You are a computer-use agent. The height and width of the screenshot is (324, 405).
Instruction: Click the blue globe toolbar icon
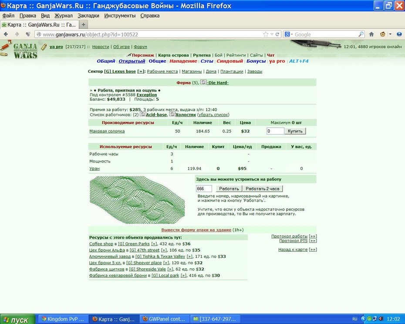pyautogui.click(x=399, y=34)
